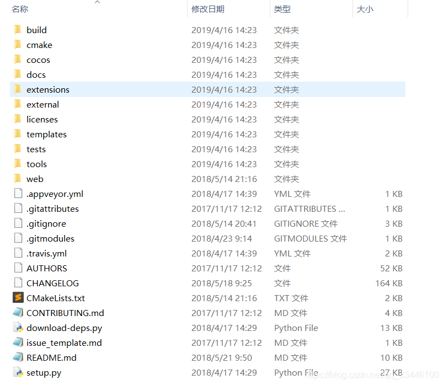Click the 164 KB size of CHANGELOG
444x385 pixels.
[x=389, y=283]
